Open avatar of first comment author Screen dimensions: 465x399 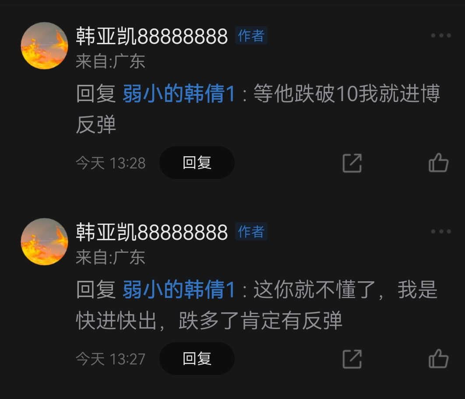(45, 45)
